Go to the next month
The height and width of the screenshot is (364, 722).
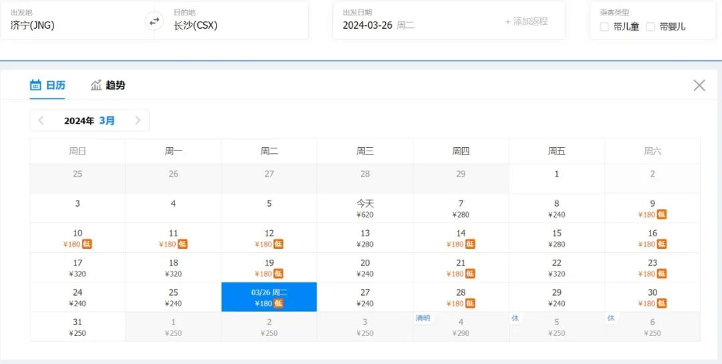(x=138, y=120)
